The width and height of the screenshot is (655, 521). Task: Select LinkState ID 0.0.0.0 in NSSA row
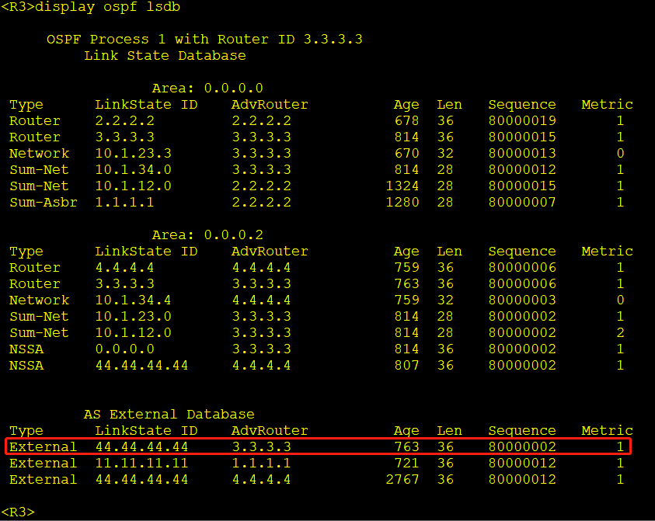click(x=125, y=349)
